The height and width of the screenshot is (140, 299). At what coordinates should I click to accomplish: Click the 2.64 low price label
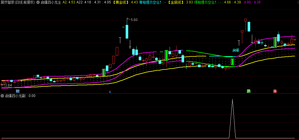click(9, 85)
